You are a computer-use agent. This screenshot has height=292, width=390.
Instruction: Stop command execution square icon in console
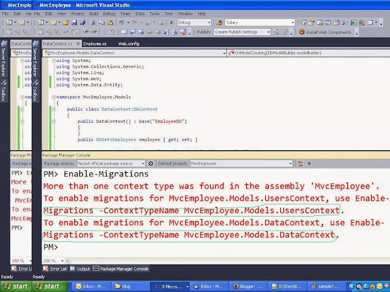click(309, 164)
